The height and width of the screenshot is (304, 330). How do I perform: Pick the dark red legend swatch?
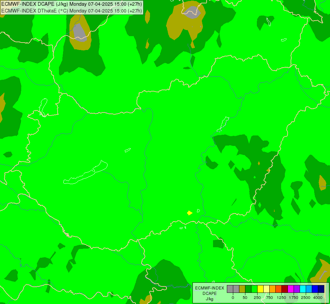tap(284, 289)
